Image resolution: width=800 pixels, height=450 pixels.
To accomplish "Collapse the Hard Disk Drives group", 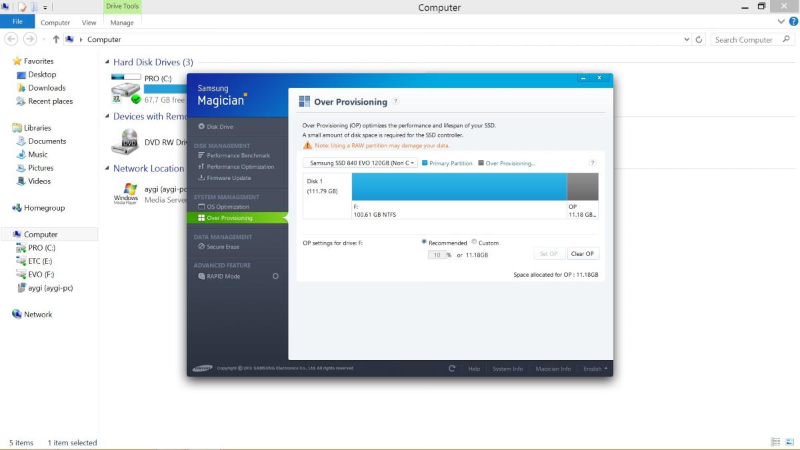I will [x=107, y=62].
